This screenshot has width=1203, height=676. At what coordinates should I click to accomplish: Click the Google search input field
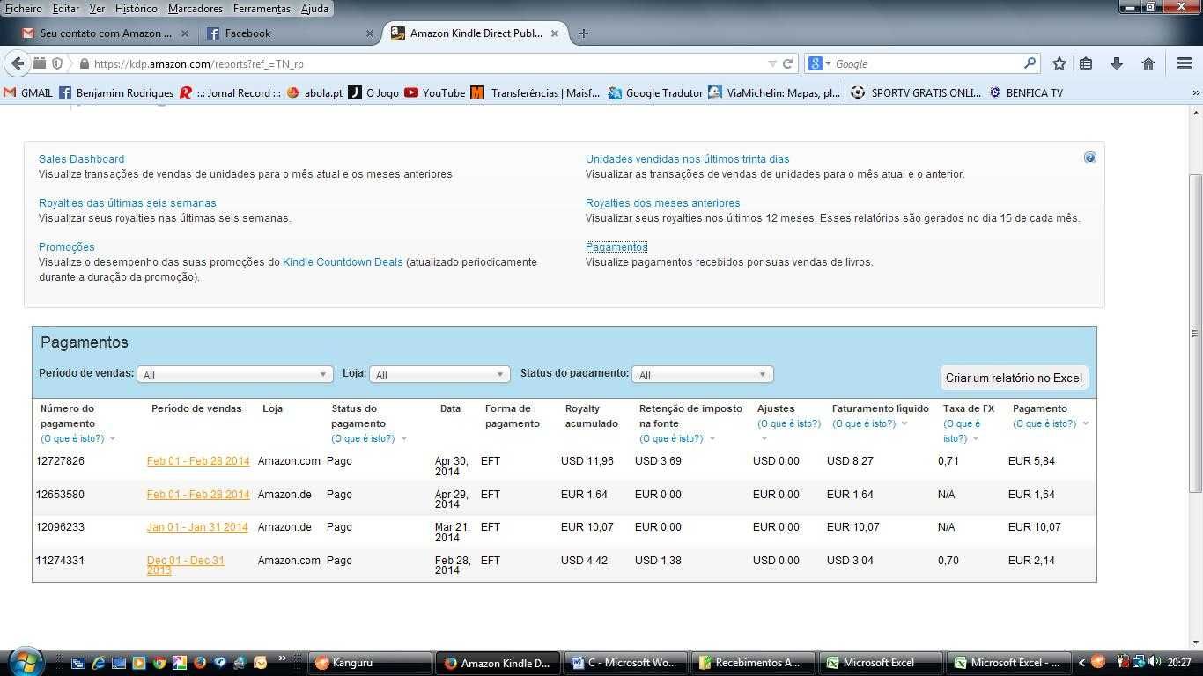tap(928, 63)
